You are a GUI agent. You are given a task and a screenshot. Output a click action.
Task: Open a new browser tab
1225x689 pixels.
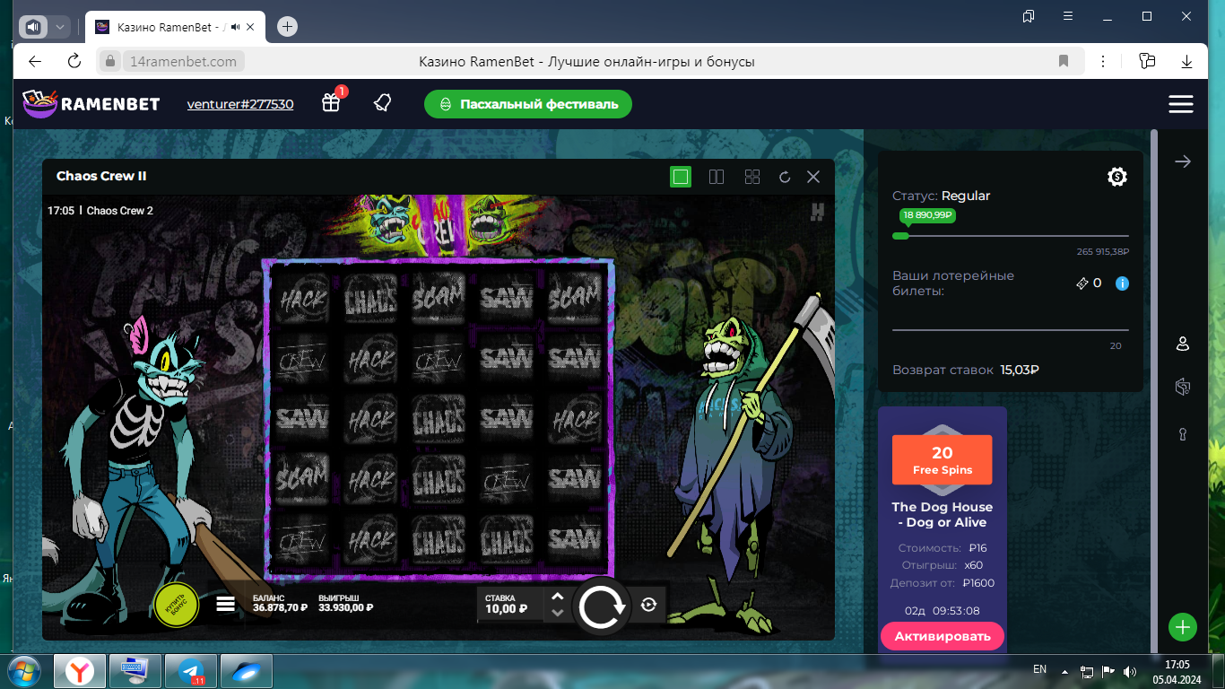point(287,27)
